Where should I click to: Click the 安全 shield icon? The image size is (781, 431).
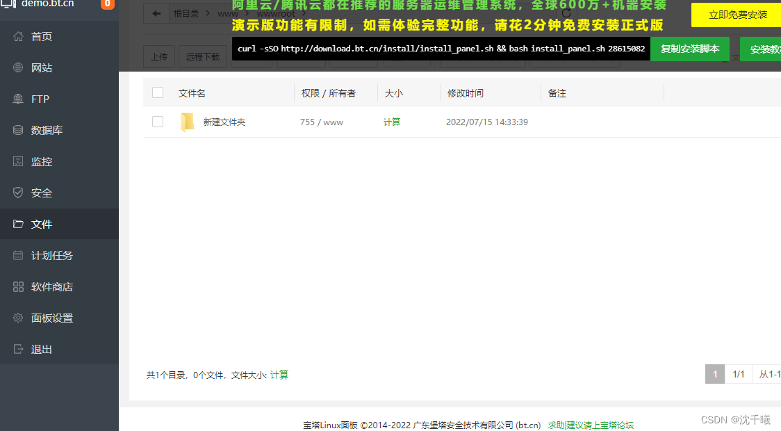coord(18,193)
